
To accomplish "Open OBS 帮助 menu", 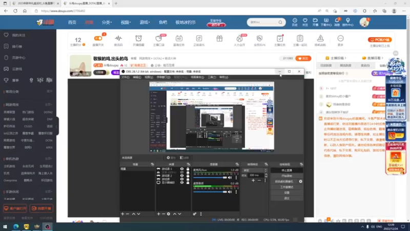I will (x=223, y=78).
